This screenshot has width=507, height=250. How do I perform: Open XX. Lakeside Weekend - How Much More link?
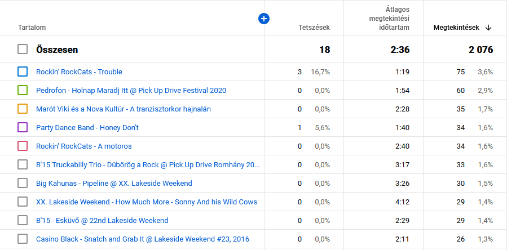[147, 202]
